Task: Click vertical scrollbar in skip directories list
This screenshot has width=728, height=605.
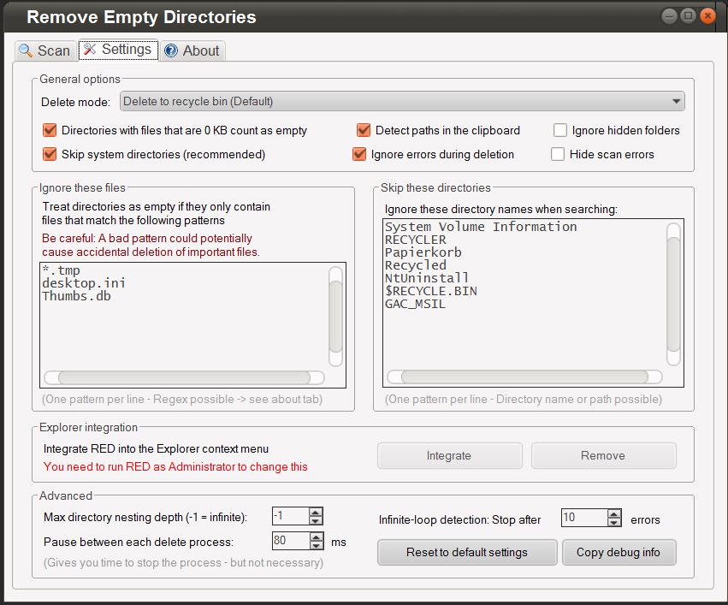Action: click(673, 291)
